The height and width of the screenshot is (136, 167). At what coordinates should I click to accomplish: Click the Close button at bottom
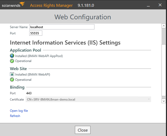pyautogui.click(x=83, y=130)
